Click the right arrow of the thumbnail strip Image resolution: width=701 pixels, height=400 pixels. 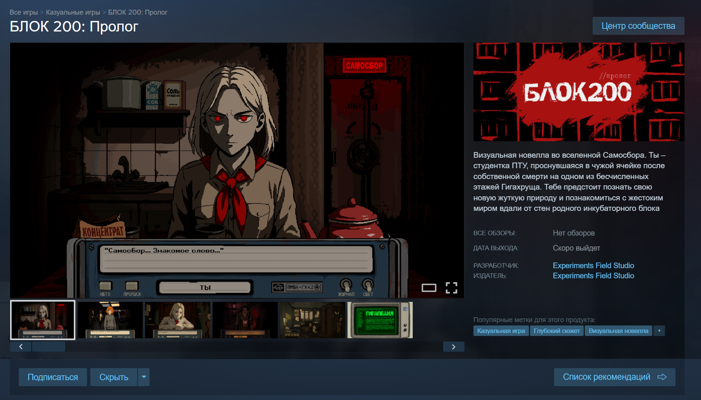click(x=454, y=347)
